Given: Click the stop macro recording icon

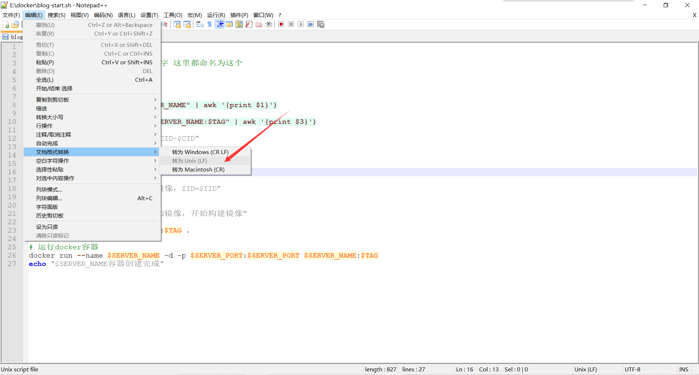Looking at the screenshot, I should (291, 24).
